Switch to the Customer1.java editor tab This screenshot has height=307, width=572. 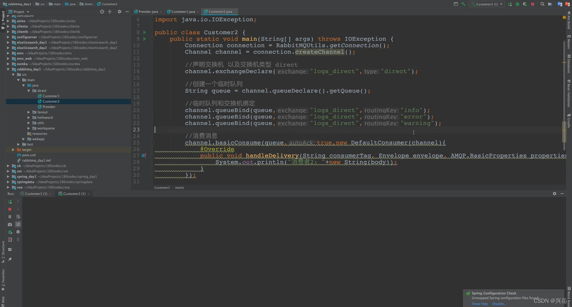tap(183, 12)
